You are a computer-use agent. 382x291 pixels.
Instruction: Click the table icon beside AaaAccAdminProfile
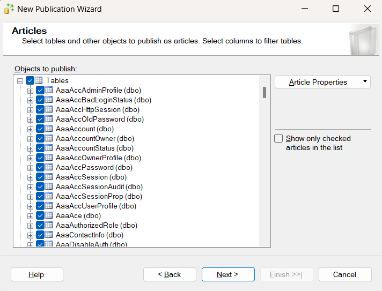pos(49,90)
